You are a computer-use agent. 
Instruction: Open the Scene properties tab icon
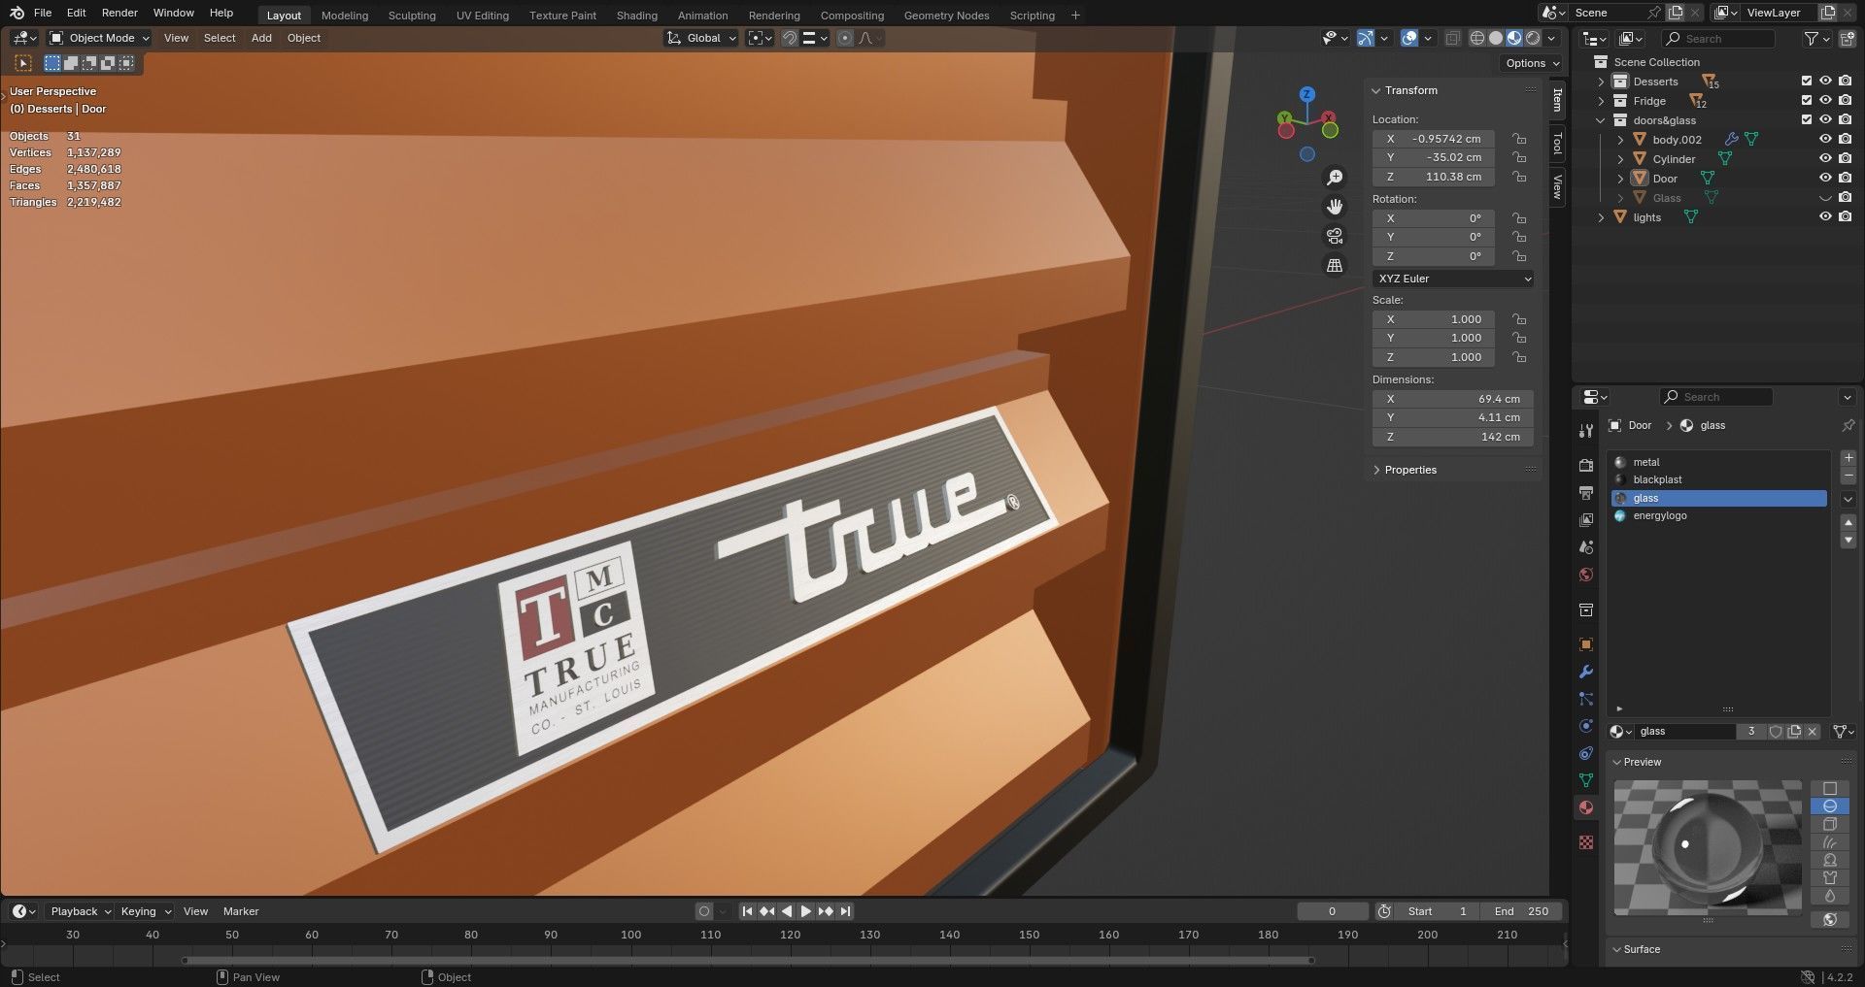click(x=1586, y=547)
